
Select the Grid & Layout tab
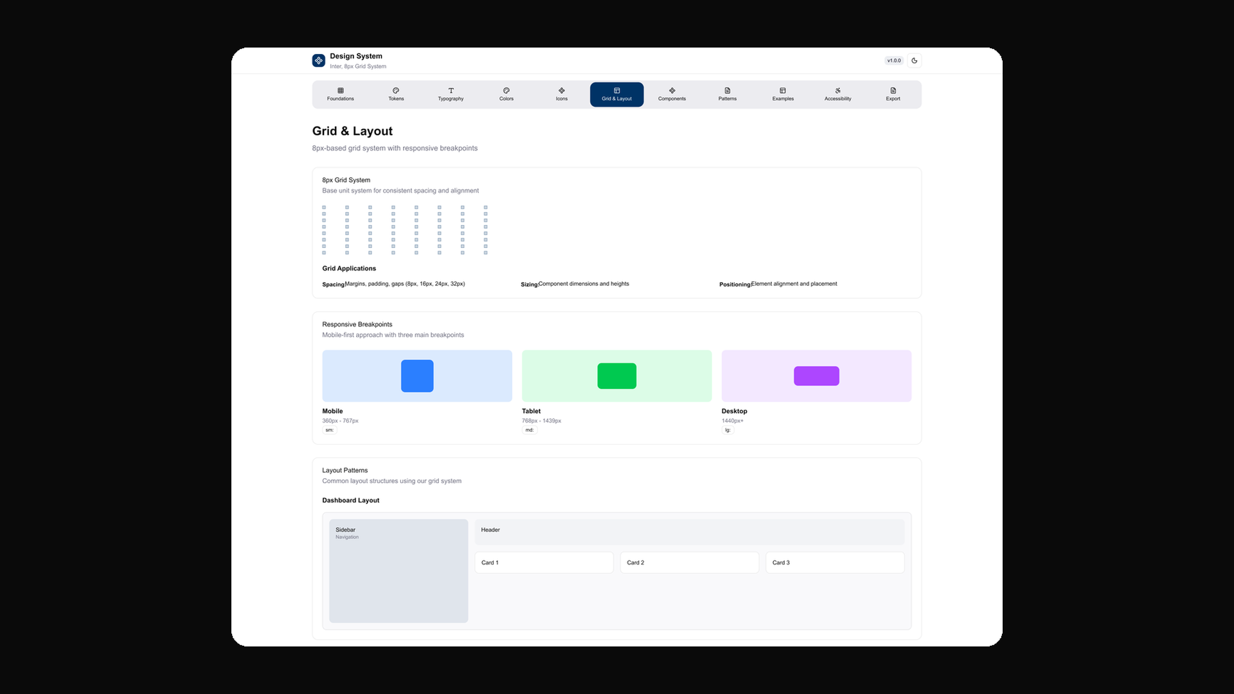617,94
